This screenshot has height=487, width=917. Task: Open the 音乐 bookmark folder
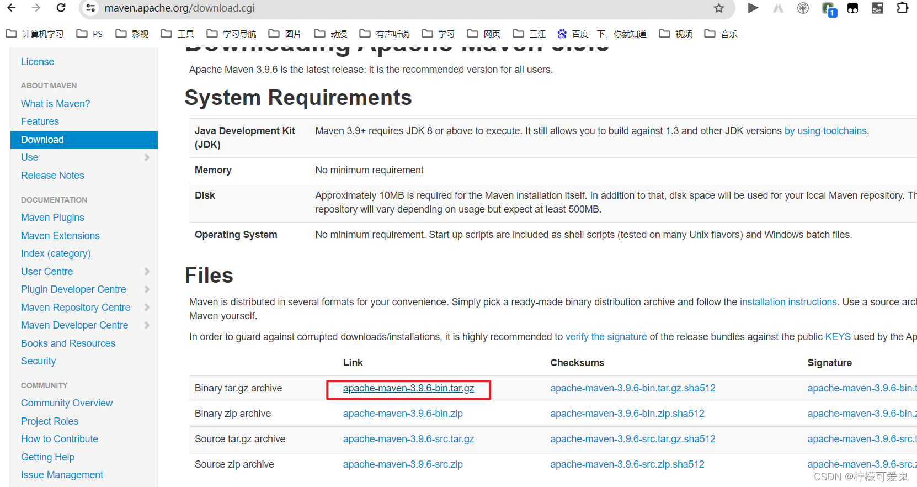[721, 34]
